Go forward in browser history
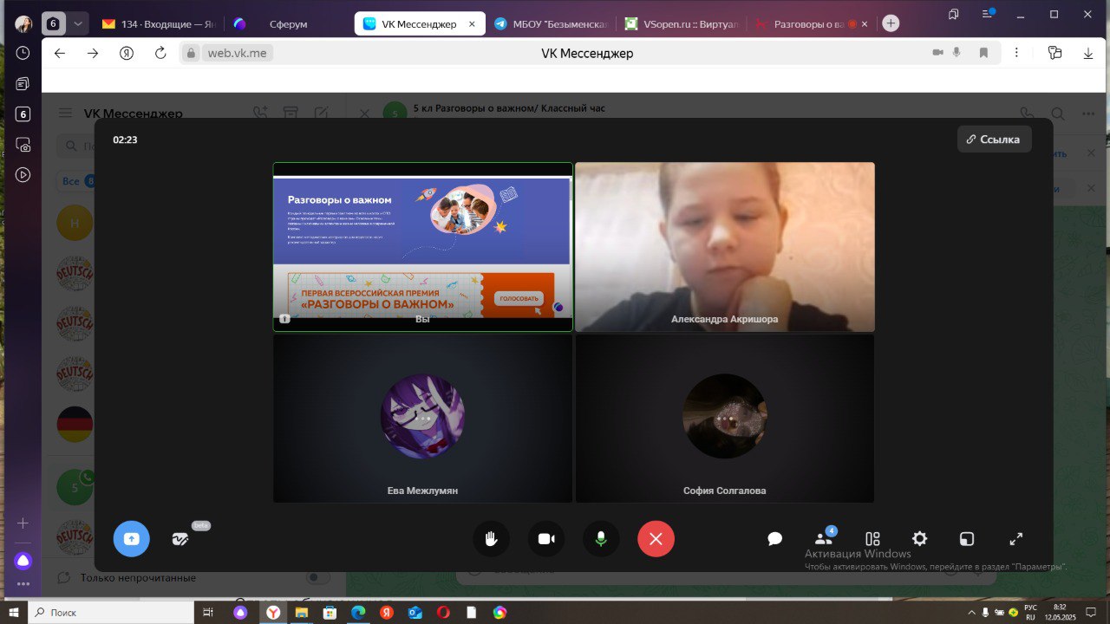Screen dimensions: 1110x624 pos(93,53)
